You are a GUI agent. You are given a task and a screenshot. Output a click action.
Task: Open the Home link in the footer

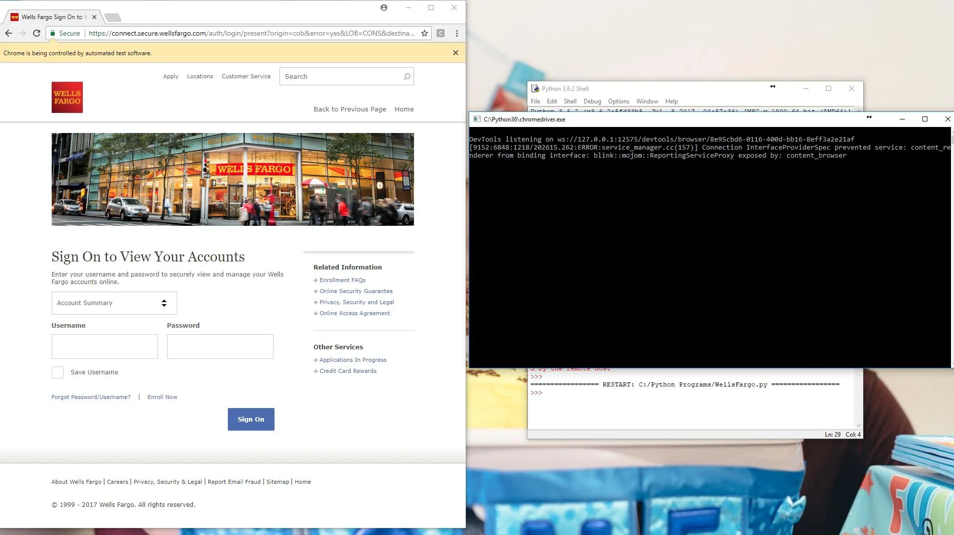click(x=303, y=482)
